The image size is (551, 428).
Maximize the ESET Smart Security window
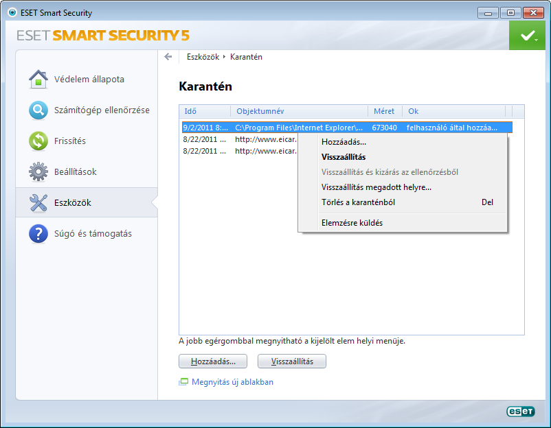(x=510, y=13)
